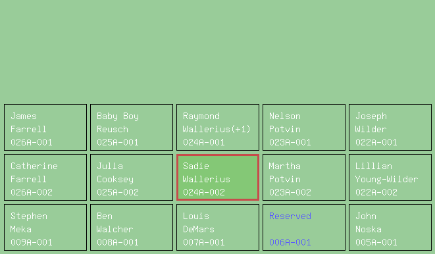The height and width of the screenshot is (254, 435).
Task: Select Catherine Farrell plot 026A-002
Action: (45, 177)
